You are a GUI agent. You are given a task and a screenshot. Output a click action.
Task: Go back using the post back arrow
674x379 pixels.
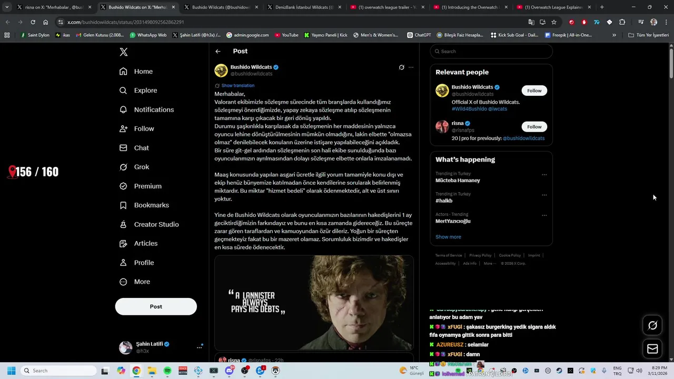(218, 51)
